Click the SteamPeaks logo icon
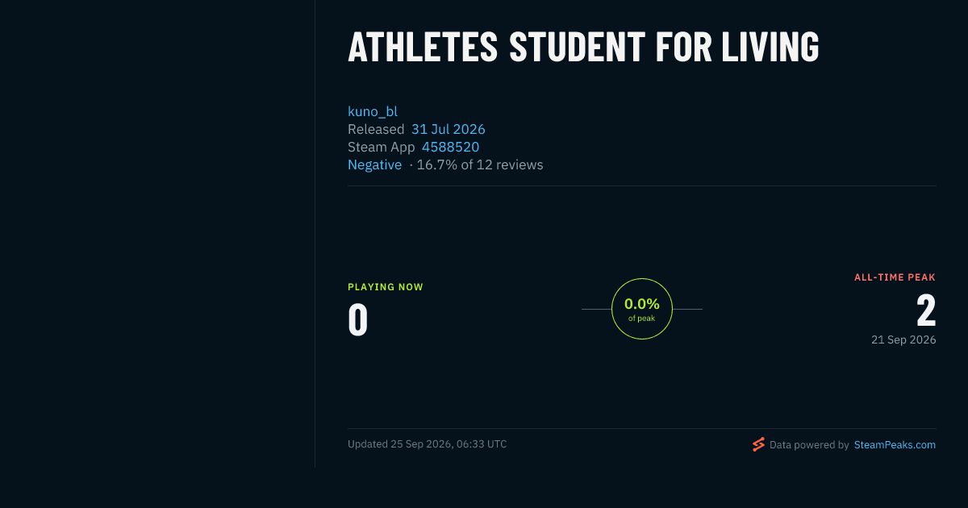This screenshot has height=508, width=968. [758, 444]
